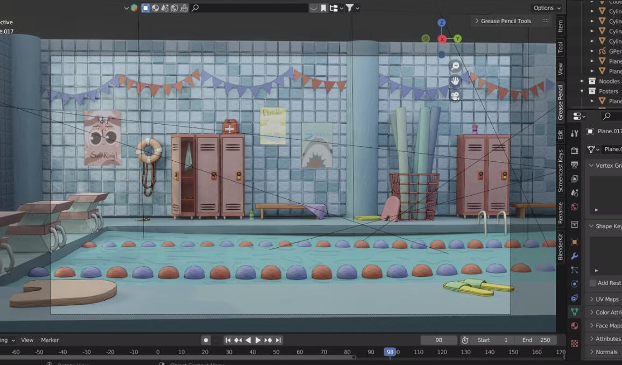This screenshot has width=622, height=365.
Task: Toggle the Add Rest checkbox
Action: (x=592, y=283)
